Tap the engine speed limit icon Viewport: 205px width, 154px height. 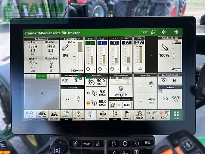pyautogui.click(x=113, y=105)
